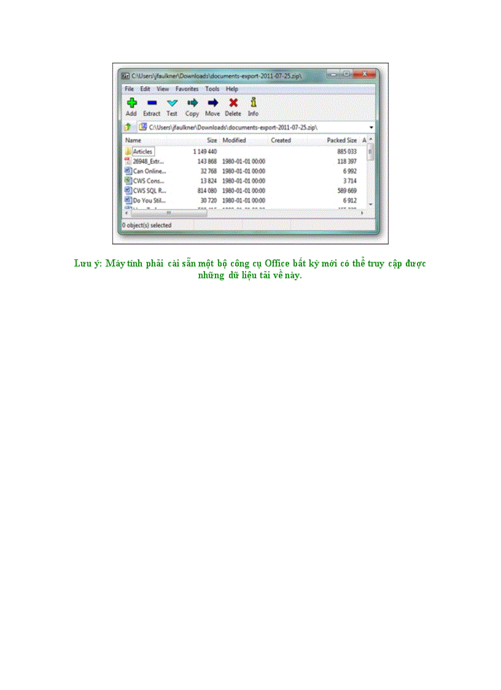
Task: Expand the address path dropdown arrow
Action: (371, 127)
